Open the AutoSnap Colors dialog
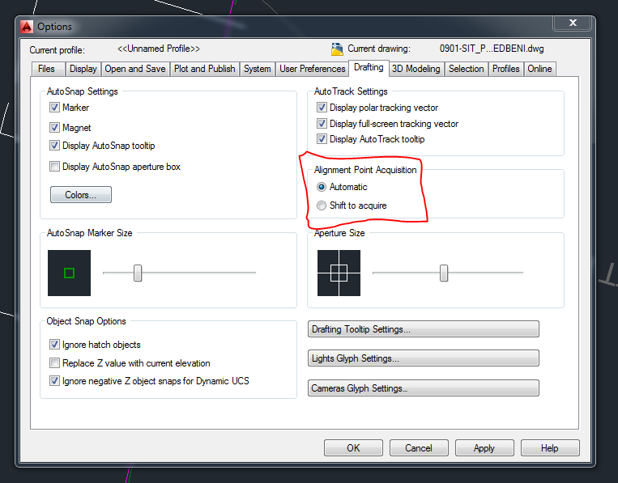This screenshot has height=483, width=618. 81,195
